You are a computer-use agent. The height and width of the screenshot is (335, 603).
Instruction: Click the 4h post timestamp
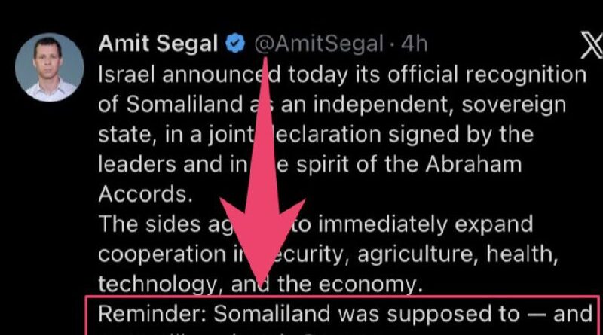click(413, 45)
